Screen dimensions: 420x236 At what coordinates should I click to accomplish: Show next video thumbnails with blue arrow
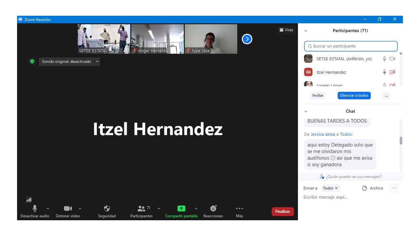247,39
